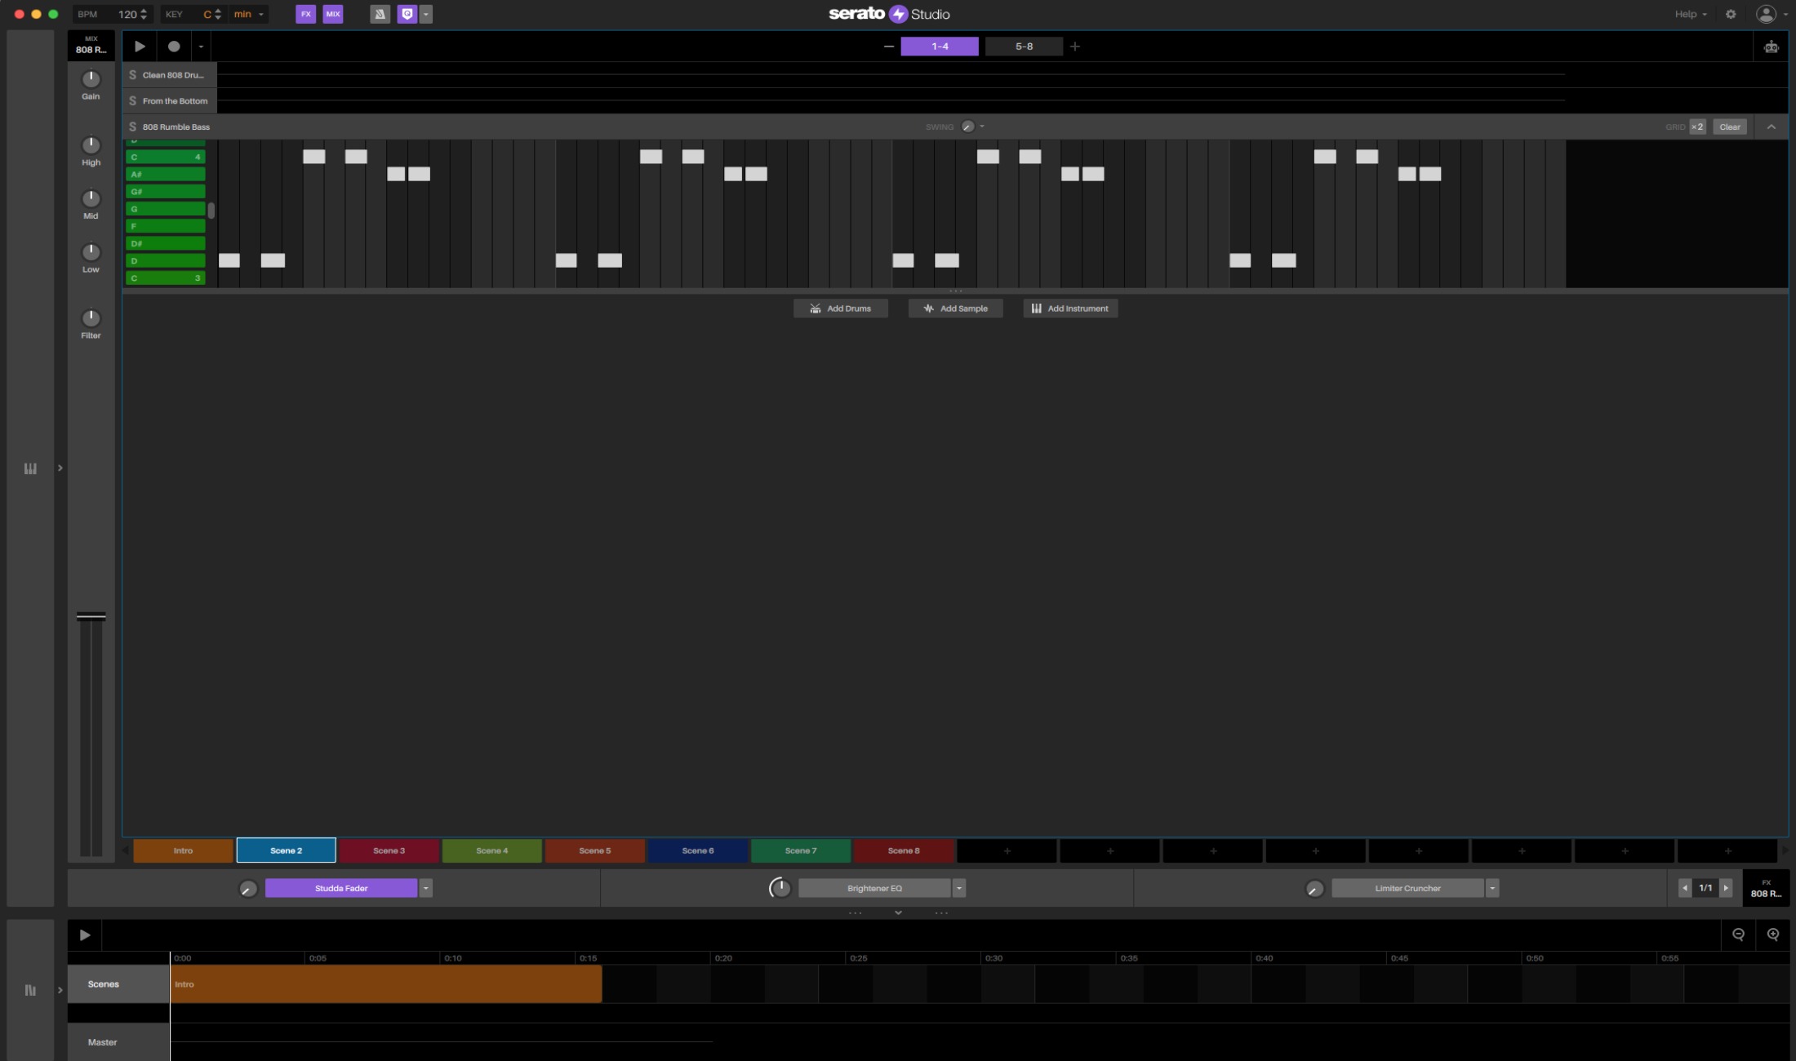Zoom in the song timeline
Screen dimensions: 1796x1061
pos(1772,934)
